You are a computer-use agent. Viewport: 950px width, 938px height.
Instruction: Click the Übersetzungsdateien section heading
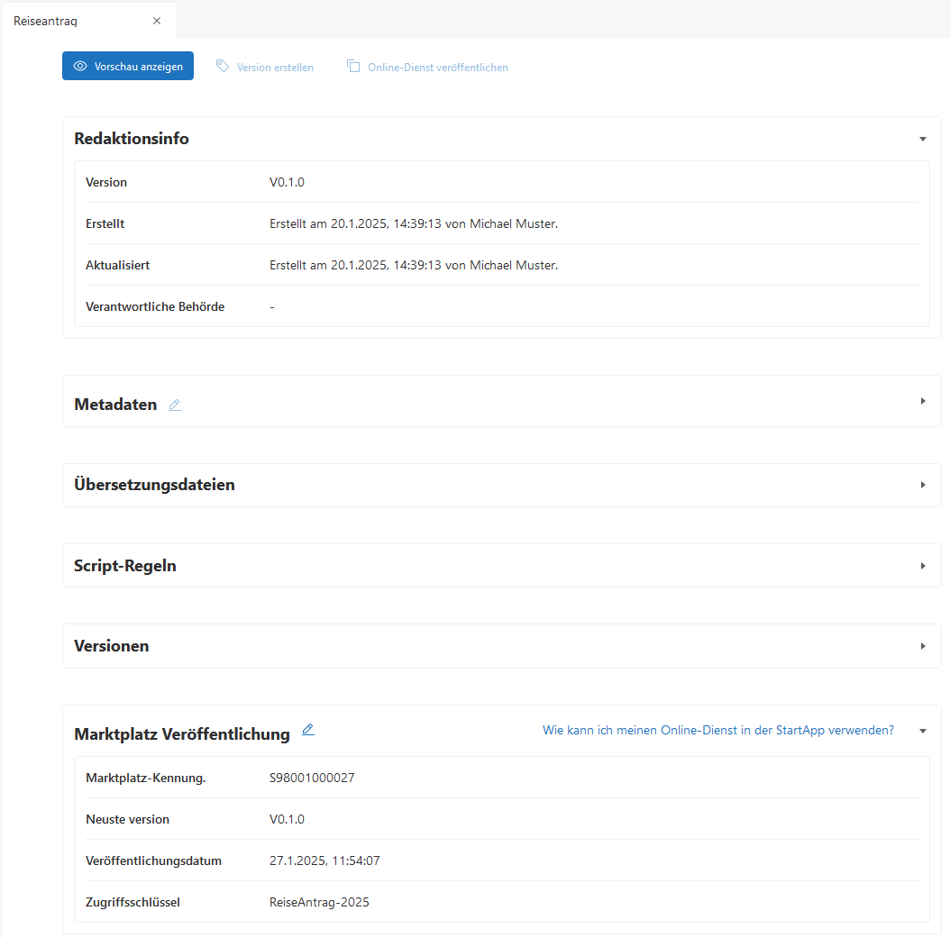coord(154,485)
